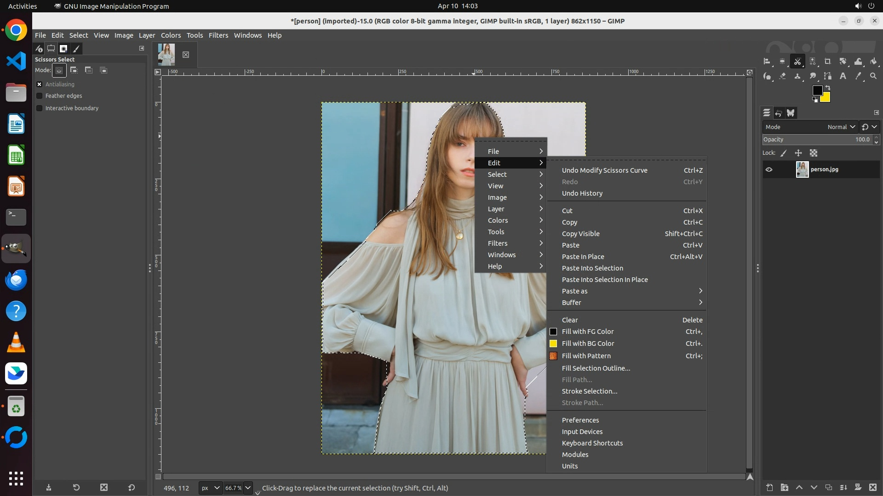Click the add layer mask icon
Screen dimensions: 883x496
858,487
